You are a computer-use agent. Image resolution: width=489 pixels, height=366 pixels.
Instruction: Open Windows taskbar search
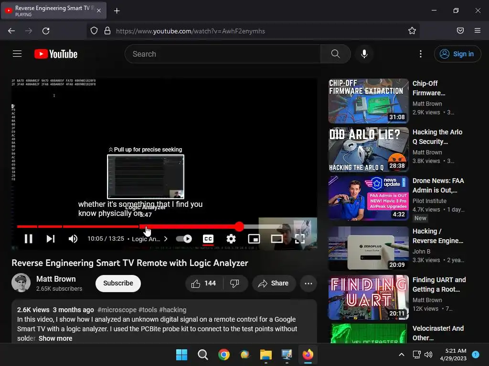coord(202,355)
